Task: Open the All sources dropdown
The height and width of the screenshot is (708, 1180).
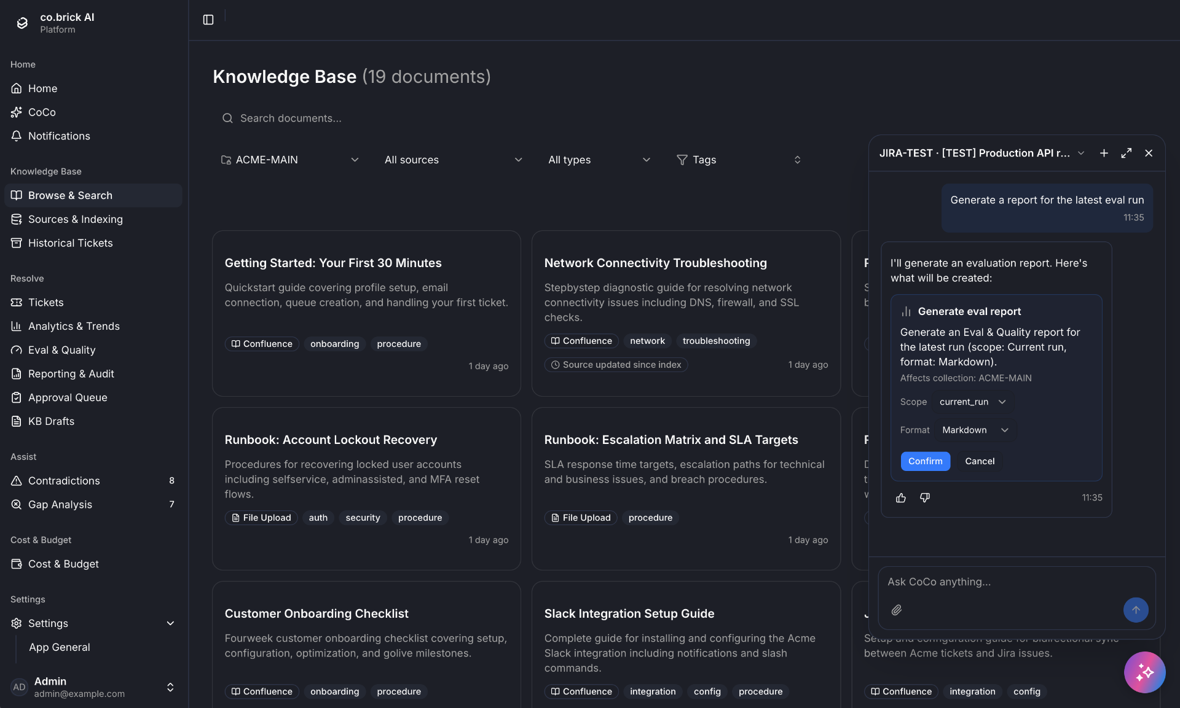Action: click(453, 160)
